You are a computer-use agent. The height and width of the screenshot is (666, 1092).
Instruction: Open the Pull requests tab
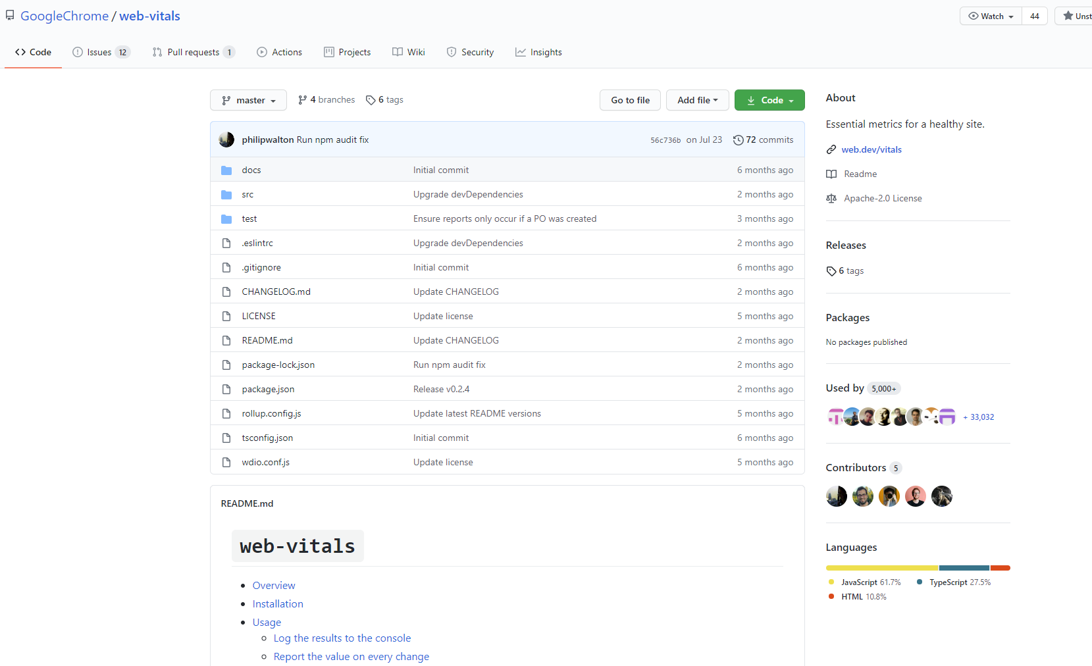(x=194, y=52)
